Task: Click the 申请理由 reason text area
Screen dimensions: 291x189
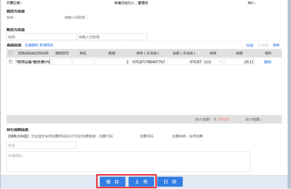Action: pos(128,162)
